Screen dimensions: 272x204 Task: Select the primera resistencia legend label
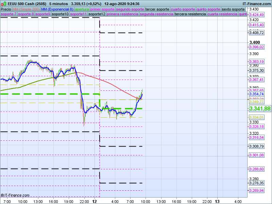pos(122,14)
